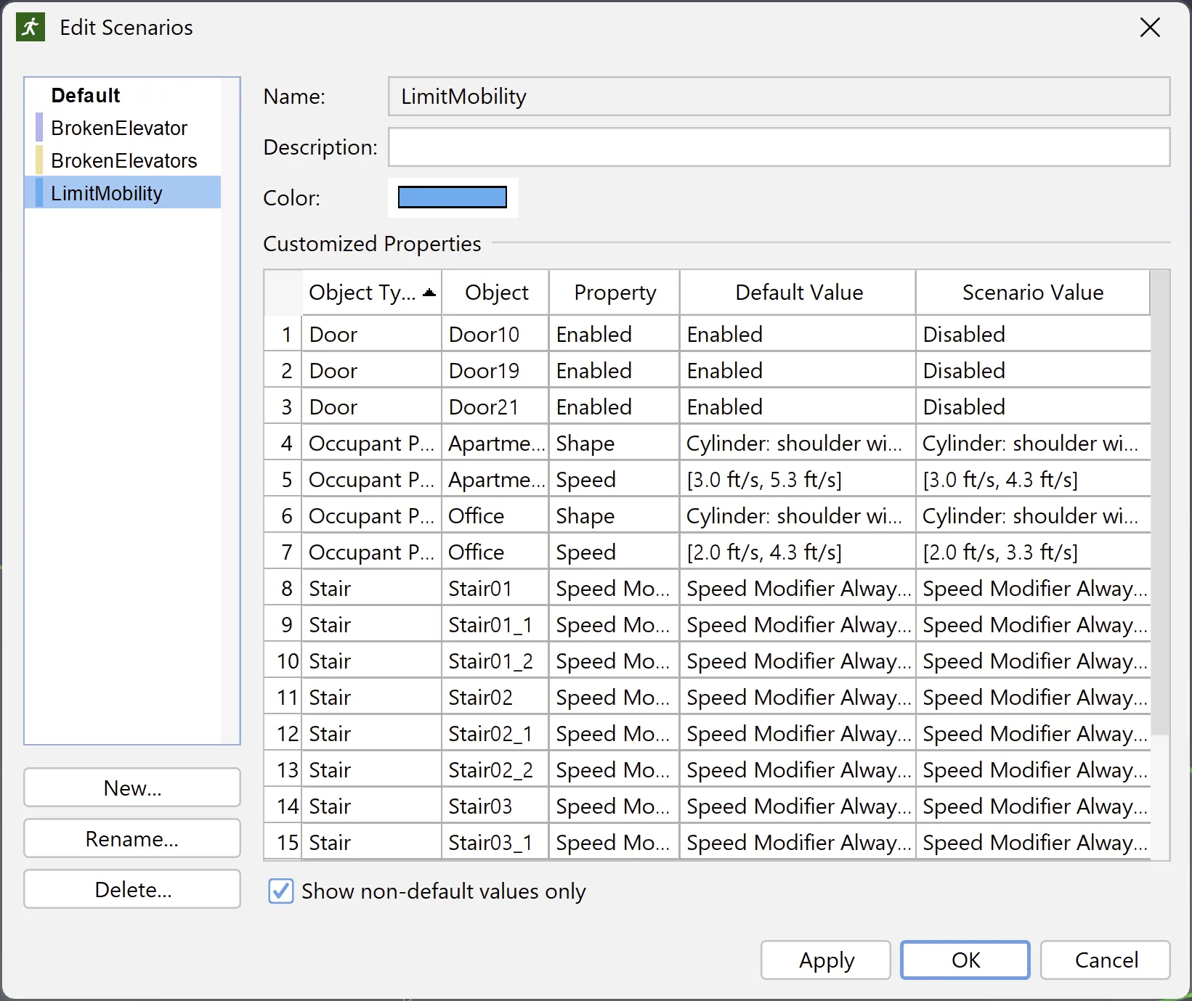Select the Door10 object cell
The height and width of the screenshot is (1001, 1192).
(495, 334)
